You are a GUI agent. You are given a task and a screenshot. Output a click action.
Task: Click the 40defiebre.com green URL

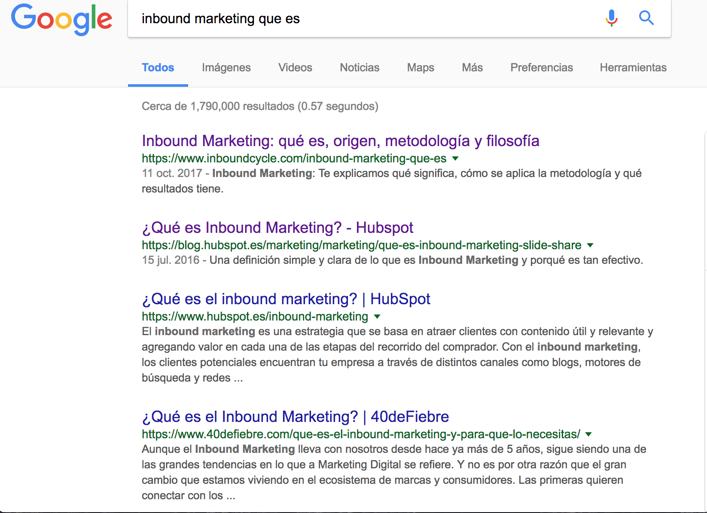(361, 434)
